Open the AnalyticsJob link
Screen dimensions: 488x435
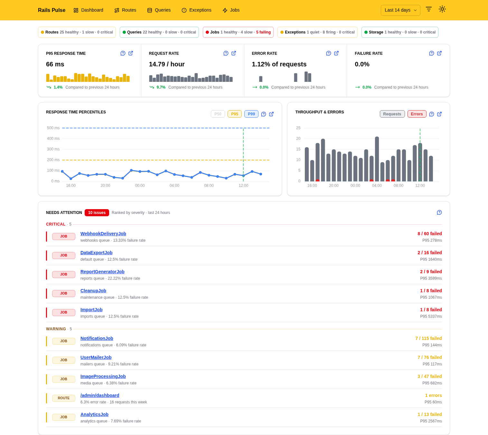point(94,414)
